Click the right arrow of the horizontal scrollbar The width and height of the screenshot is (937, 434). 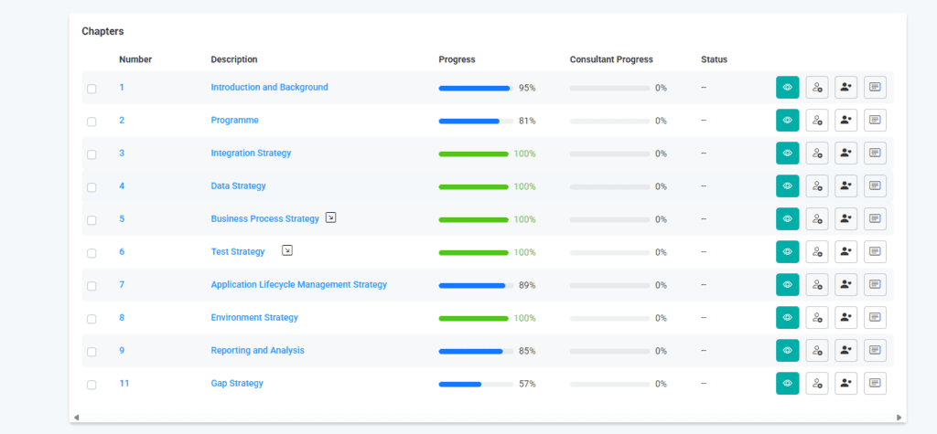click(899, 418)
